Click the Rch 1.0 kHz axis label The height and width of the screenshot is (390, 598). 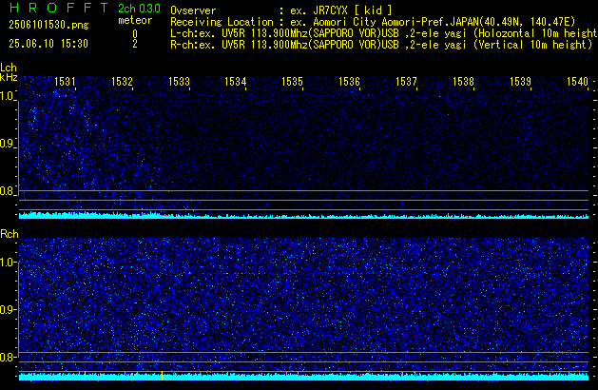point(8,263)
